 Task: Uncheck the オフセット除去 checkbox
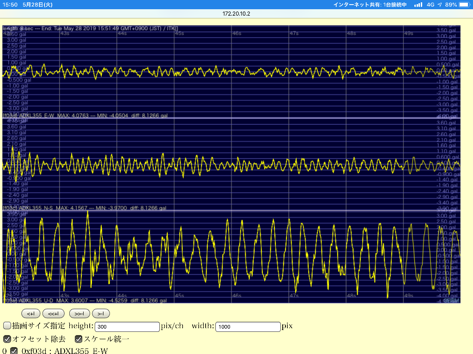pyautogui.click(x=7, y=339)
